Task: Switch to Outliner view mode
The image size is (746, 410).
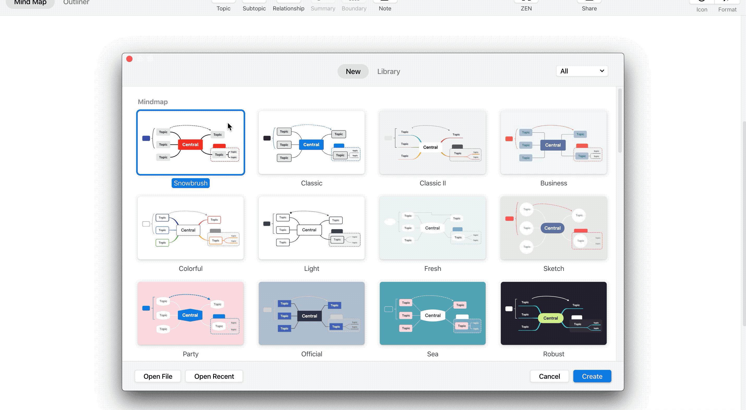Action: (x=76, y=3)
